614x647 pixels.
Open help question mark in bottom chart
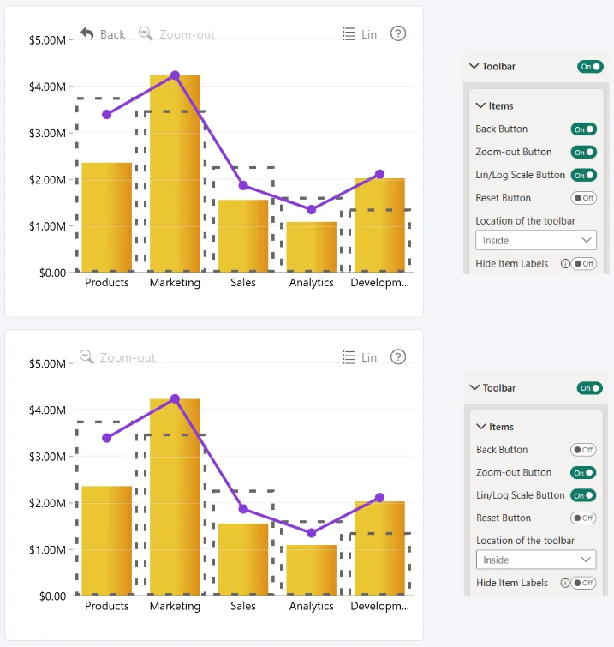coord(398,357)
